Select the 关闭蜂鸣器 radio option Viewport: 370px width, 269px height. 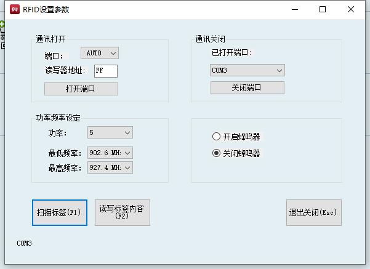point(216,153)
